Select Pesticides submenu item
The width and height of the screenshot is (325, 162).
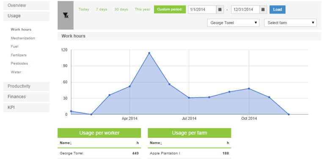point(19,63)
